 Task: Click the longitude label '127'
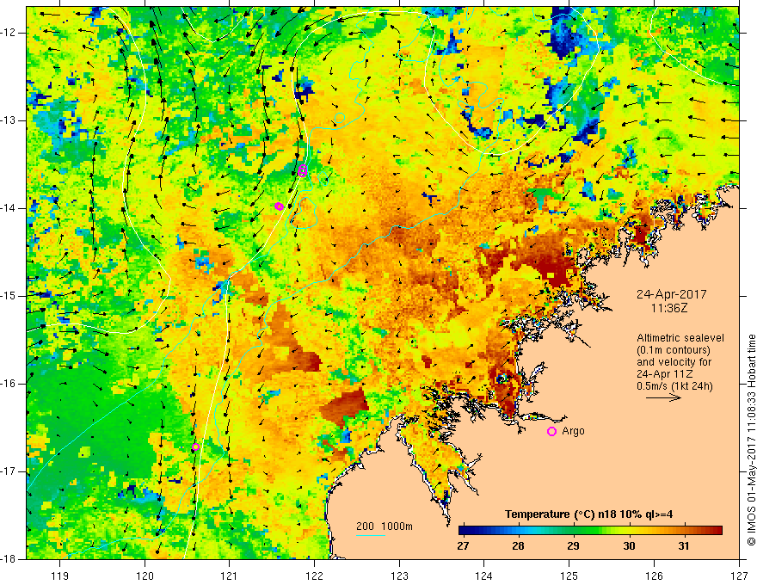pyautogui.click(x=739, y=576)
